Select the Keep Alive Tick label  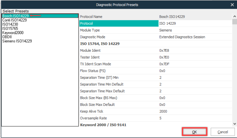point(91,111)
